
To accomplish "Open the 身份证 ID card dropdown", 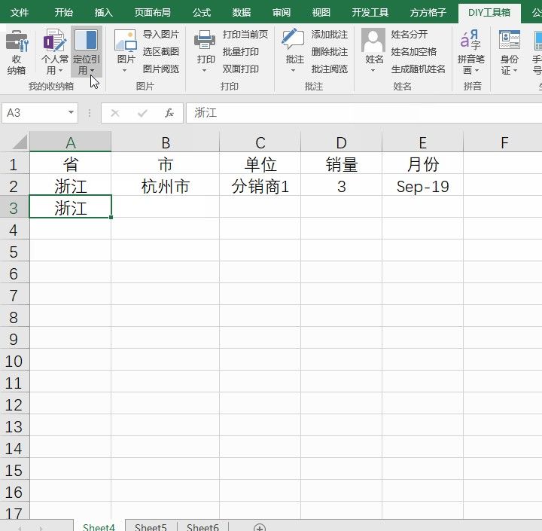I will 510,52.
